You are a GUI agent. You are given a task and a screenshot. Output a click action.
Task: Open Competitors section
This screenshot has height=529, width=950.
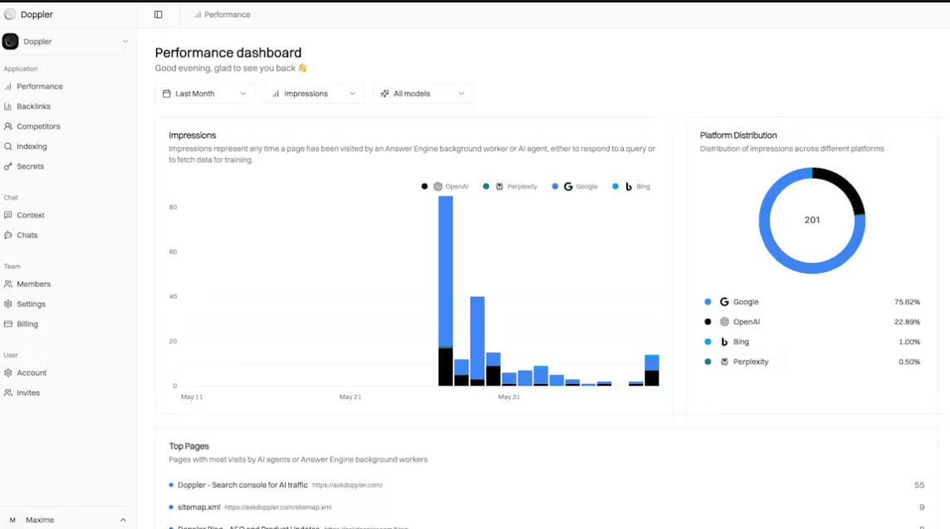click(38, 127)
